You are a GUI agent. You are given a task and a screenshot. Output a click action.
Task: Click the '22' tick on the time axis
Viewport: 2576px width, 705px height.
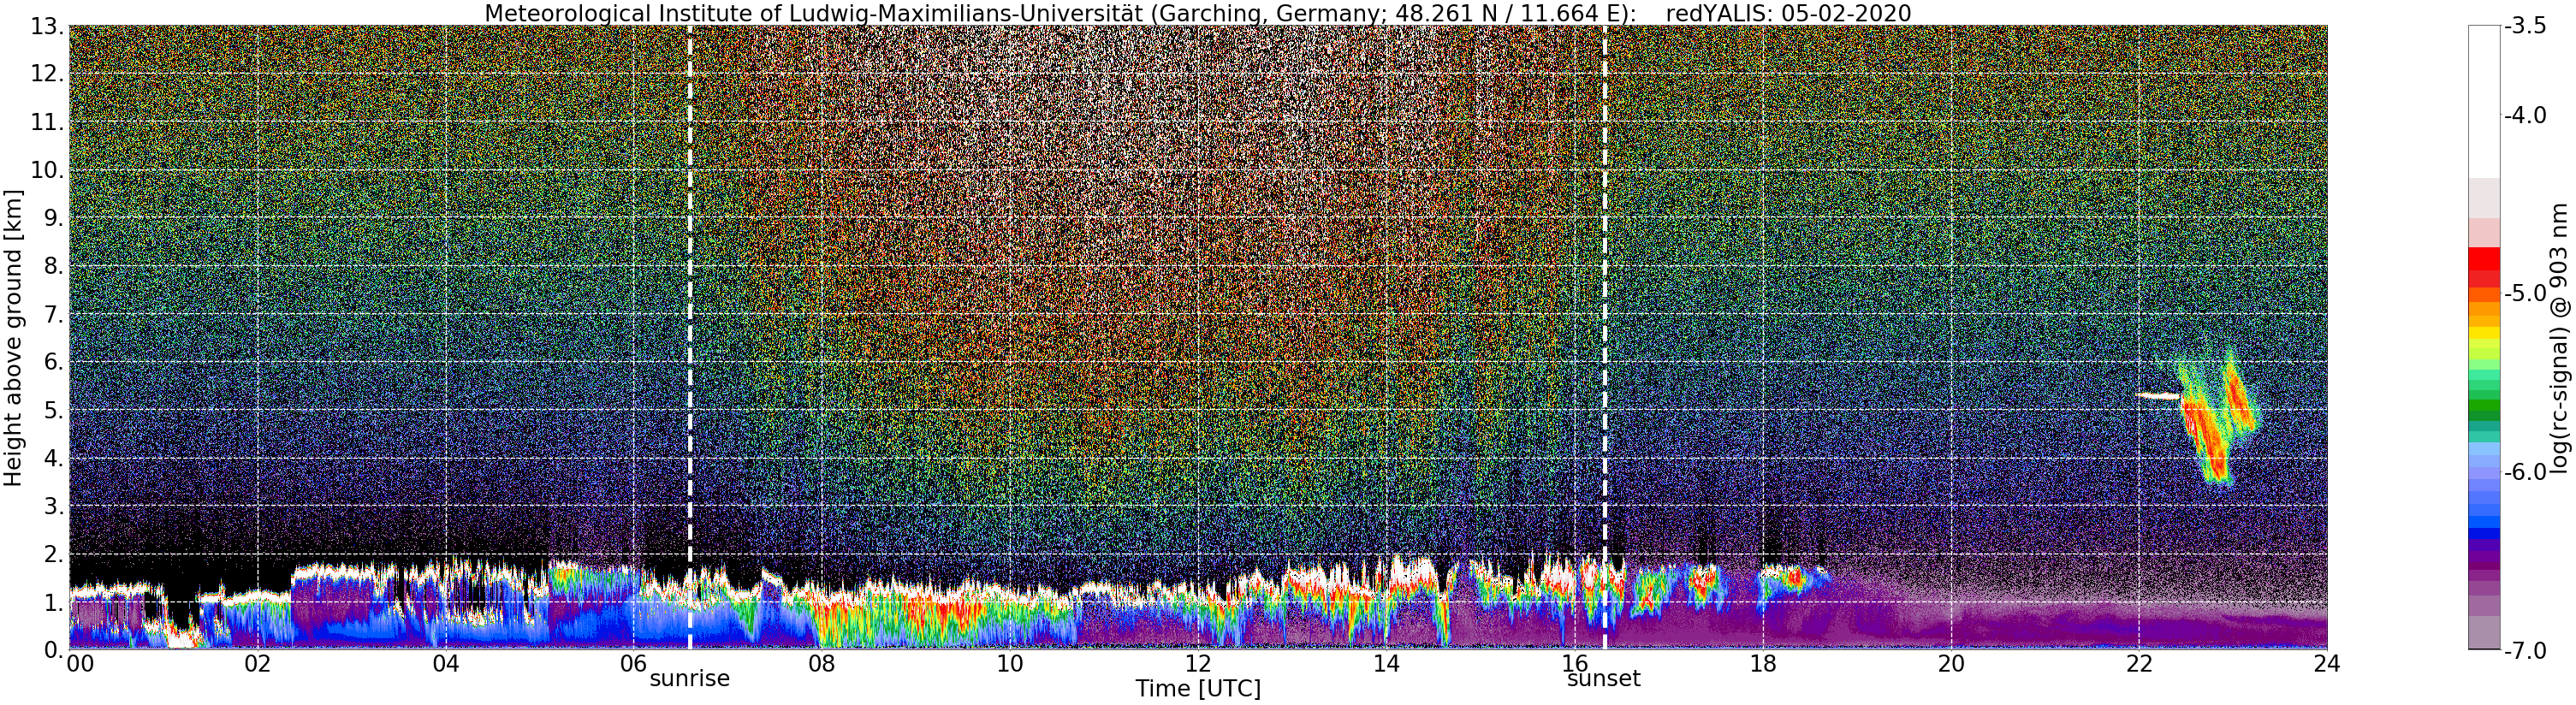2139,664
